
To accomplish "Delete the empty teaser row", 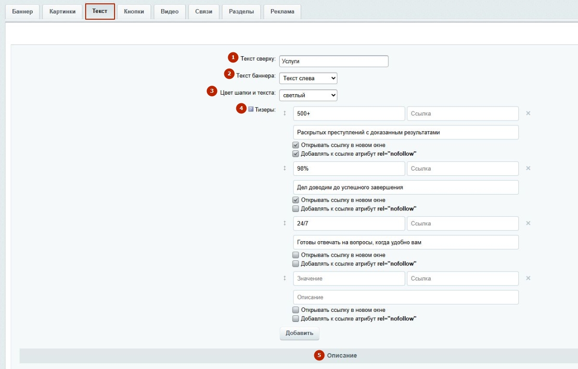I will point(528,278).
